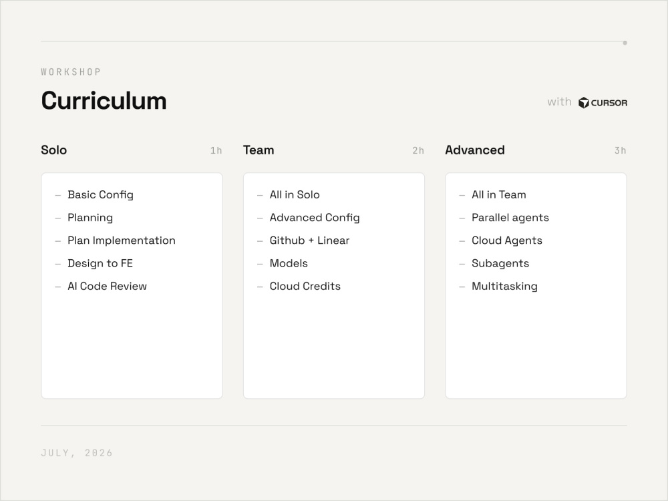Select the AI Code Review entry

pyautogui.click(x=107, y=287)
